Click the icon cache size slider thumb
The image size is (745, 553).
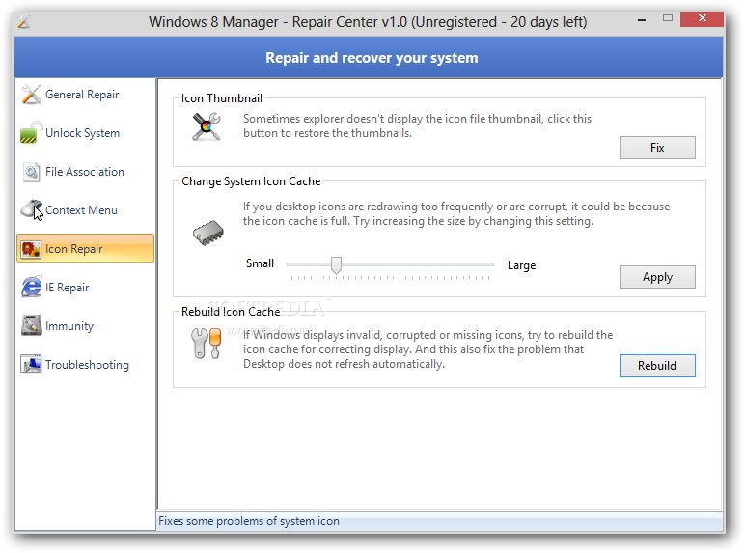(x=336, y=265)
